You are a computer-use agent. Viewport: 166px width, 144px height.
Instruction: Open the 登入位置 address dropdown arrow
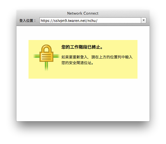tap(144, 20)
